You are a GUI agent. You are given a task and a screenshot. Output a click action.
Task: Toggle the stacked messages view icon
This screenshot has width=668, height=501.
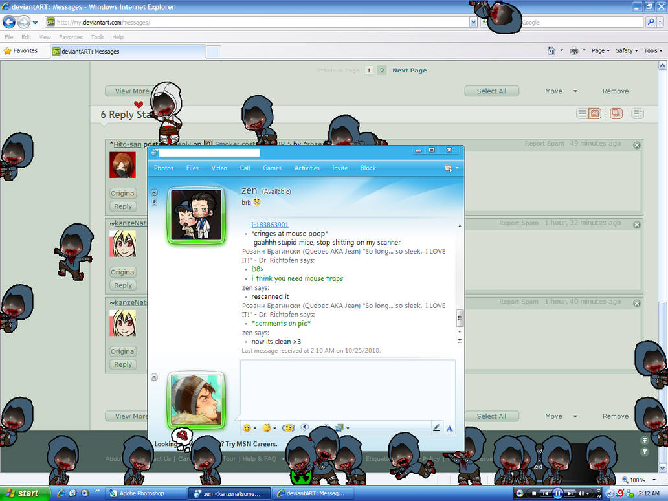point(616,113)
